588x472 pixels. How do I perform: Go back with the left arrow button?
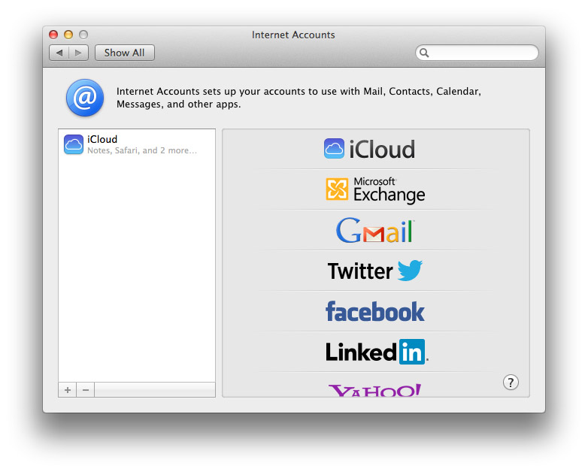point(59,53)
